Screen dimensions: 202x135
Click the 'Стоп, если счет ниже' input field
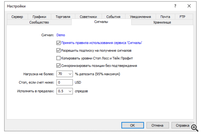(65, 82)
